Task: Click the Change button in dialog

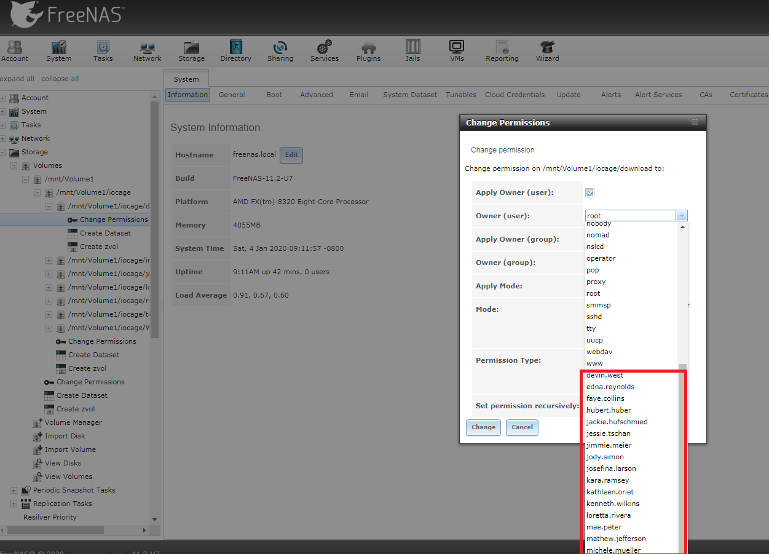Action: point(483,427)
